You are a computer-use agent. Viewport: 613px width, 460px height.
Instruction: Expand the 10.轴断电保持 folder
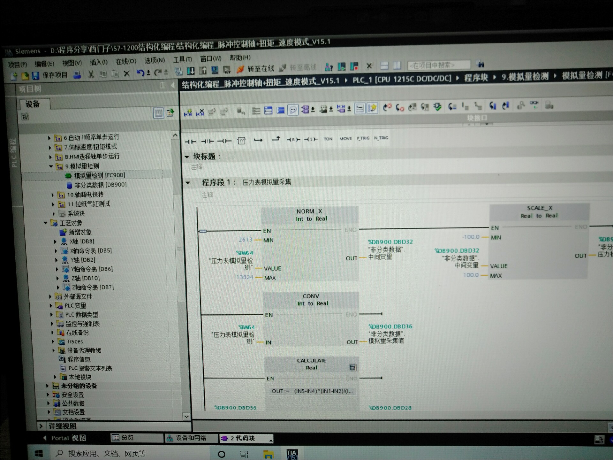click(x=53, y=195)
